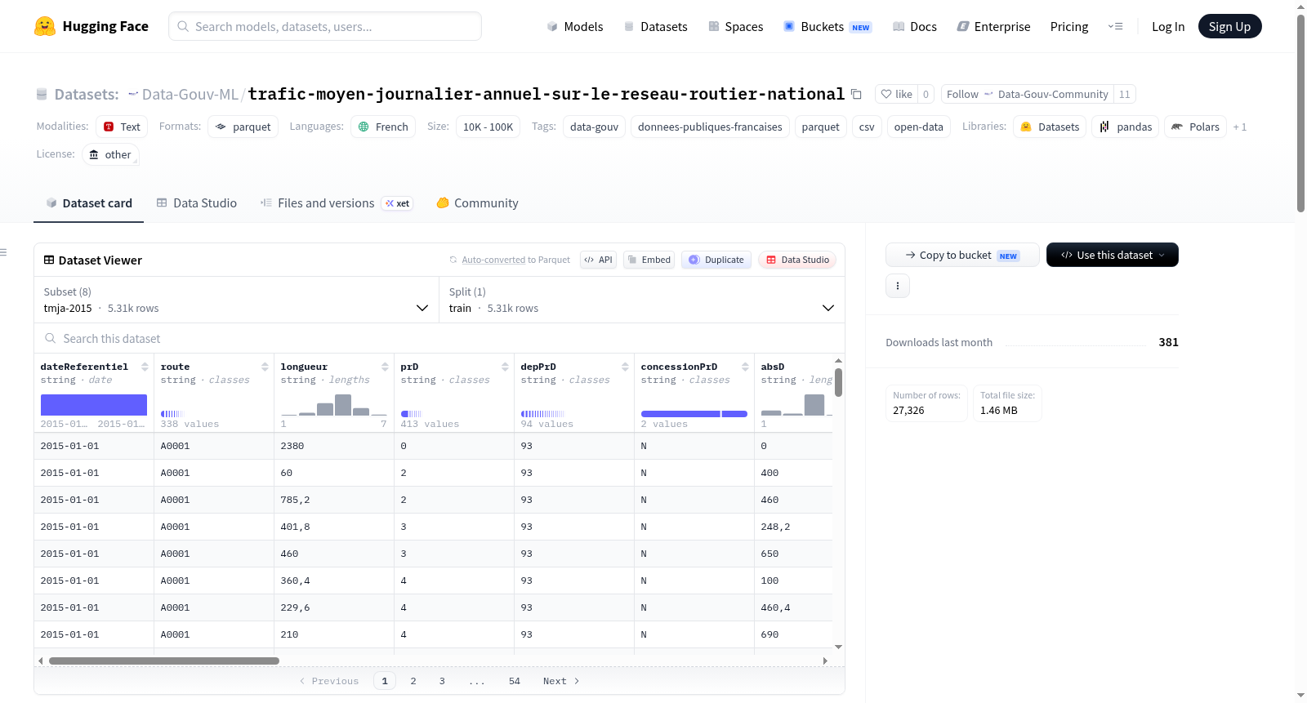The height and width of the screenshot is (703, 1307).
Task: Go to page 3 of the table
Action: (442, 681)
